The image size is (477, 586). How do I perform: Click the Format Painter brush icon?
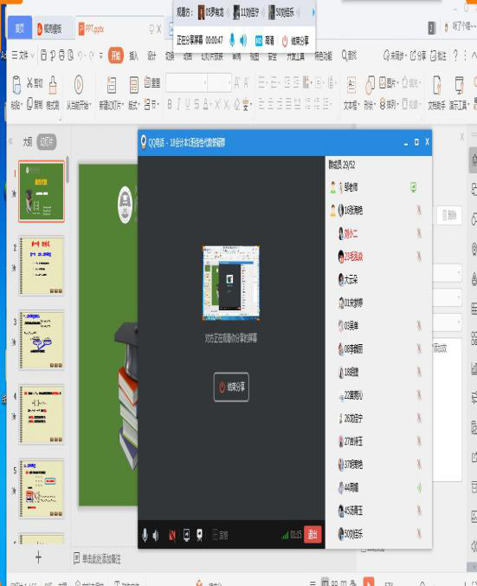click(53, 84)
